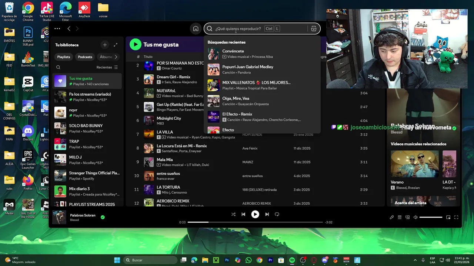474x266 pixels.
Task: Select the Álbumes filter chip
Action: click(106, 57)
